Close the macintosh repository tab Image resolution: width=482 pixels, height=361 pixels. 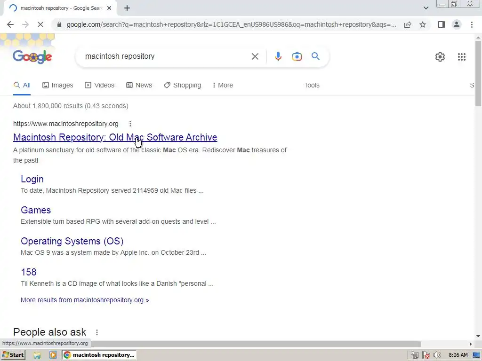[x=109, y=8]
